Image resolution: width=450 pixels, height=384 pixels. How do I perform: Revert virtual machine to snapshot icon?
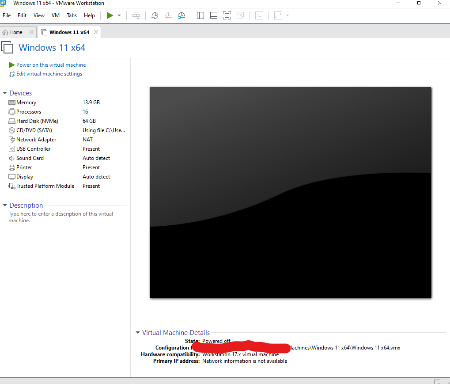(168, 15)
